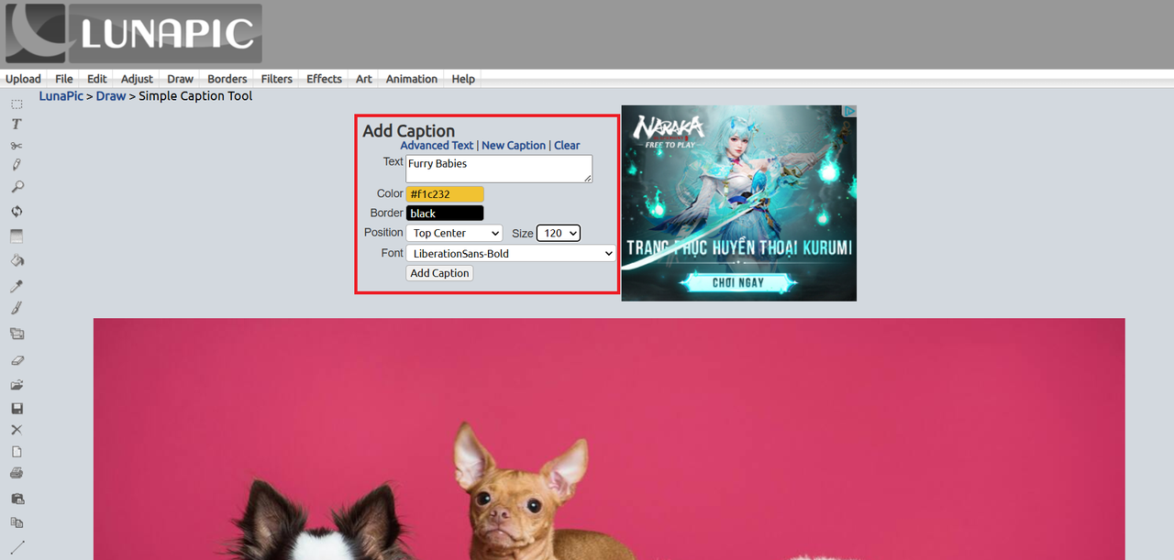This screenshot has width=1174, height=560.
Task: Click the copy pages icon in sidebar
Action: tap(17, 522)
